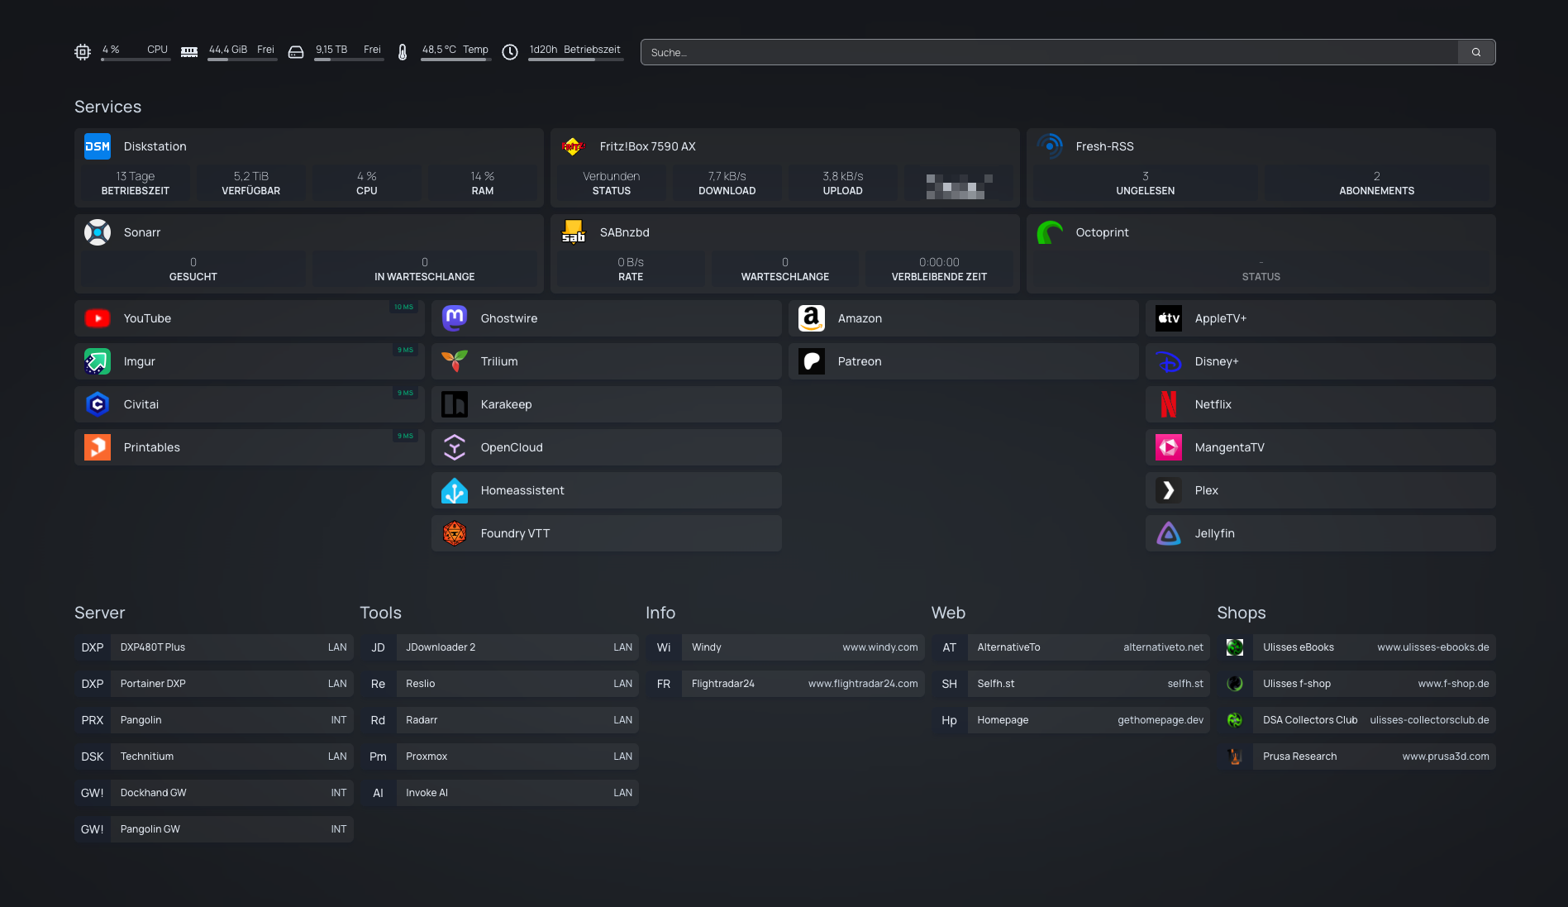Open the Netflix icon
The height and width of the screenshot is (907, 1568).
(x=1169, y=404)
